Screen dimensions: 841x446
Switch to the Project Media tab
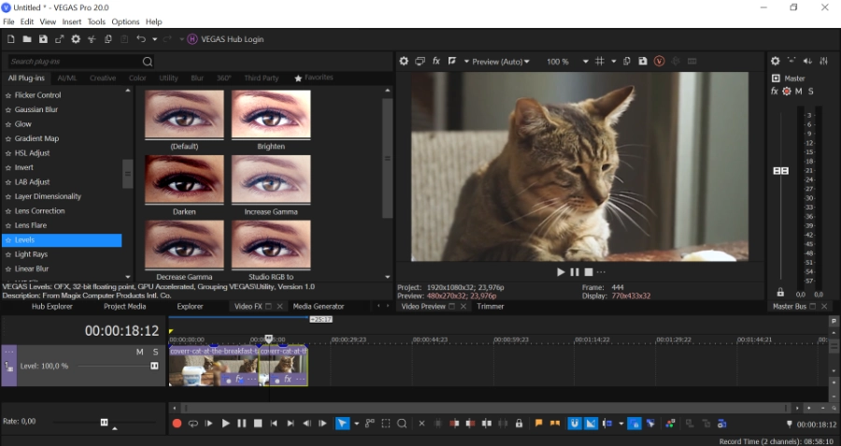pyautogui.click(x=124, y=307)
